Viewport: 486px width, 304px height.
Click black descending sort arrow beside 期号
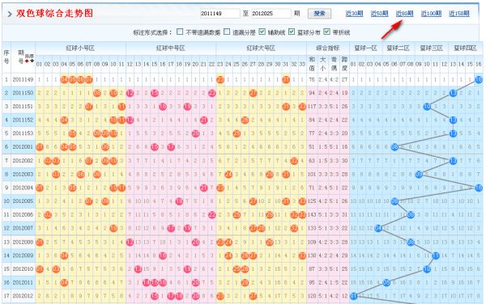click(x=32, y=61)
